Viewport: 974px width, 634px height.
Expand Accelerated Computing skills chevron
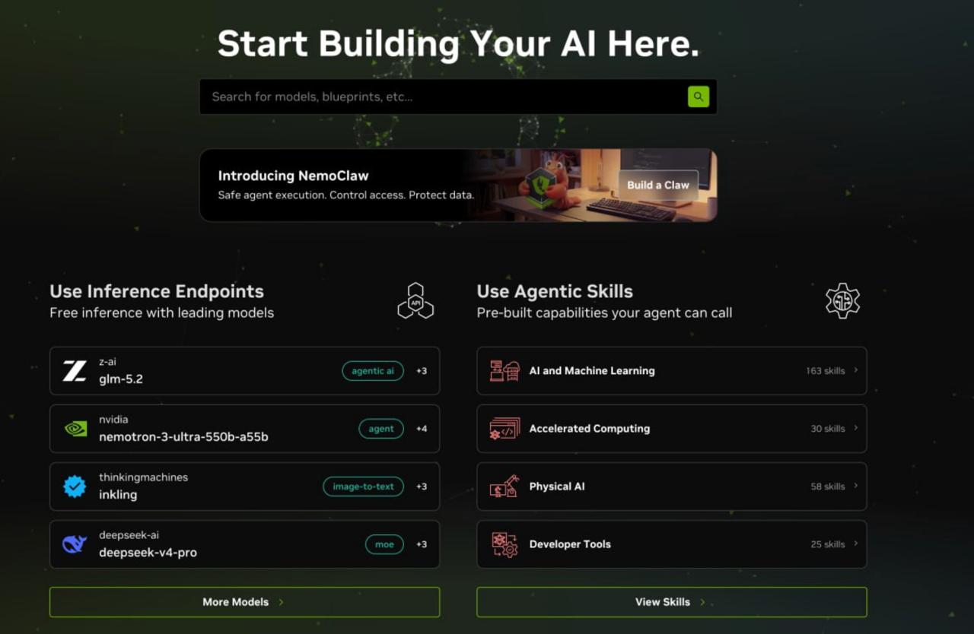coord(856,429)
